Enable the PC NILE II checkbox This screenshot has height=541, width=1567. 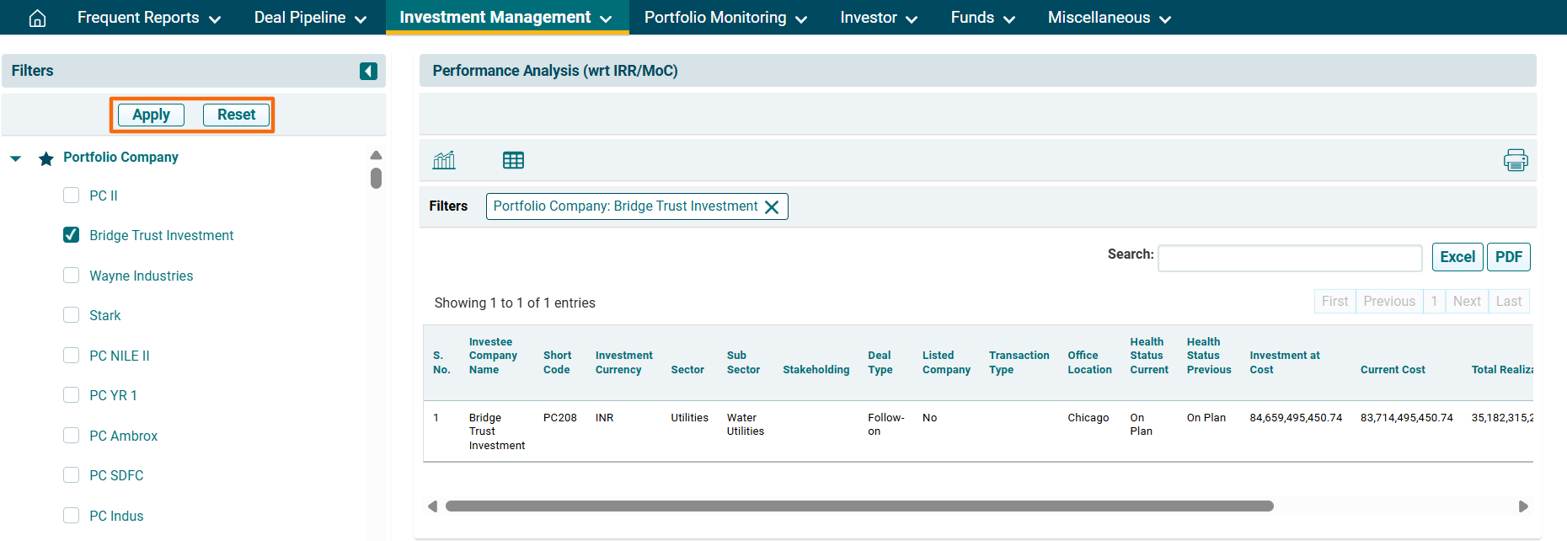[72, 356]
